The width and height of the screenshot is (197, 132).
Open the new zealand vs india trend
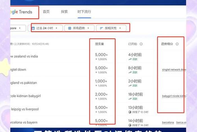(24, 56)
